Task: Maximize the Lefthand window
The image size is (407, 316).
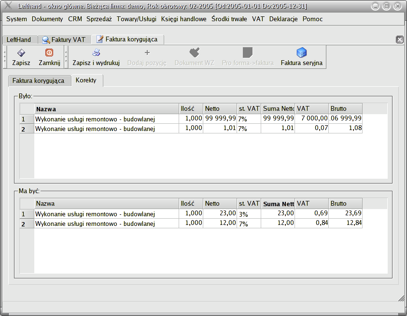Action: pyautogui.click(x=386, y=6)
